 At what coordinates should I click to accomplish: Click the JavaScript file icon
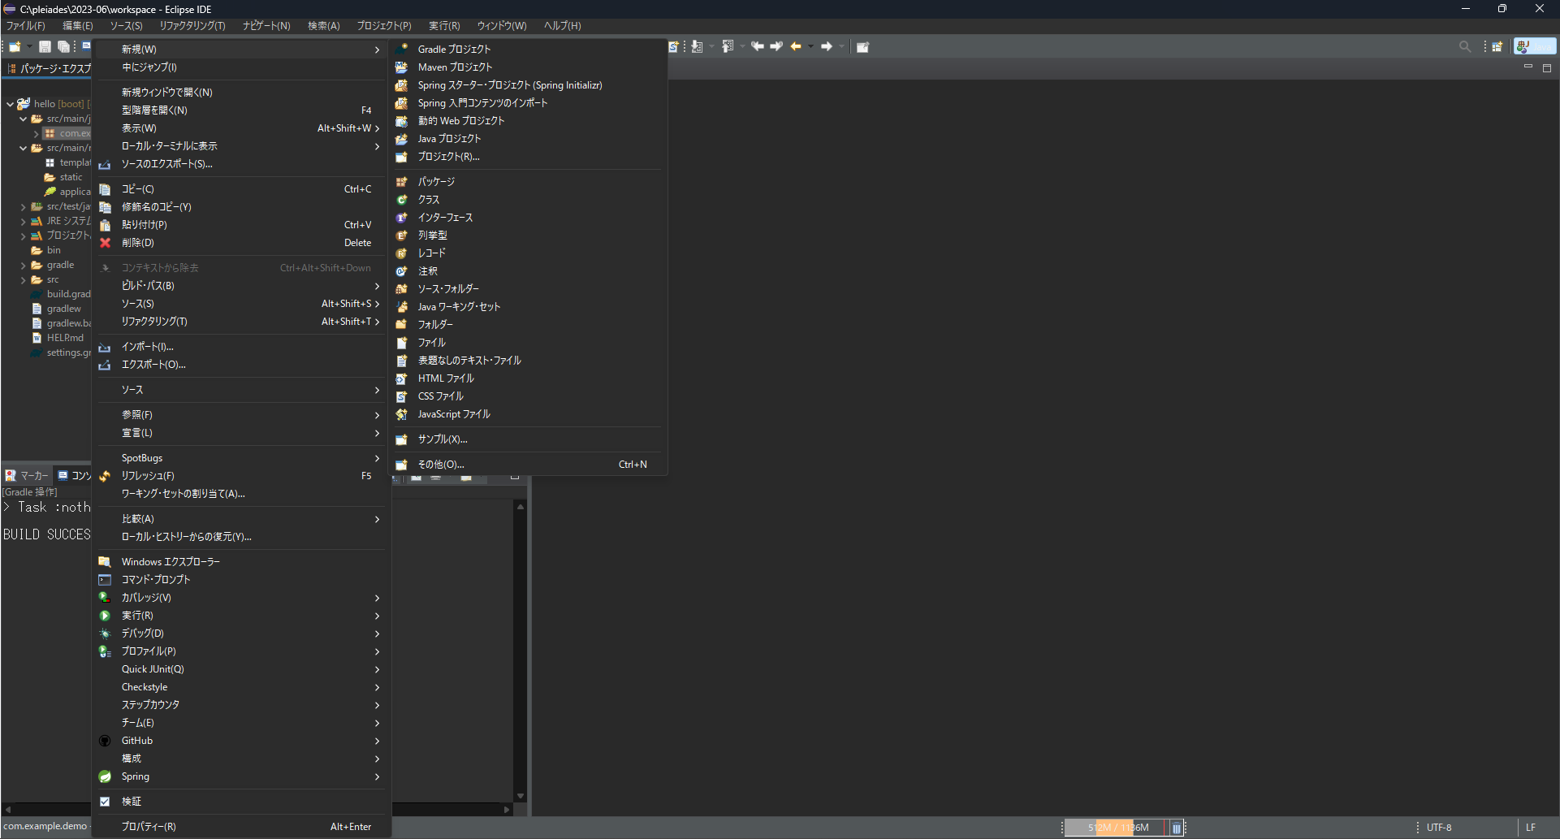pos(401,414)
